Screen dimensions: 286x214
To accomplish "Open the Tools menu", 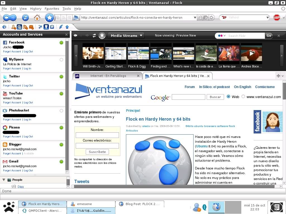I will pos(66,9).
